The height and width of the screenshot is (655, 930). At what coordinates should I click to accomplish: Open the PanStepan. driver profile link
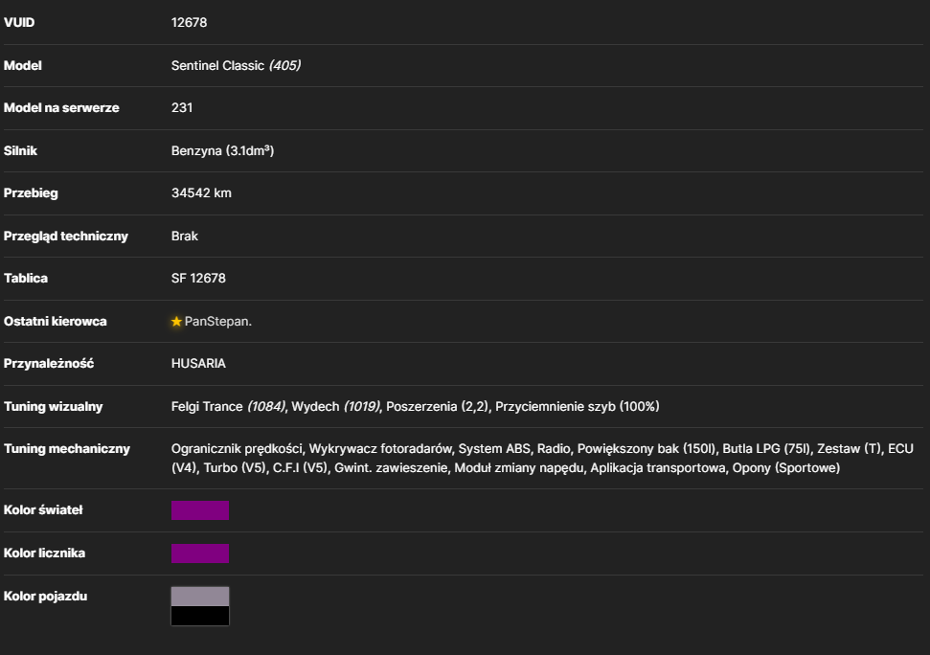tap(217, 322)
